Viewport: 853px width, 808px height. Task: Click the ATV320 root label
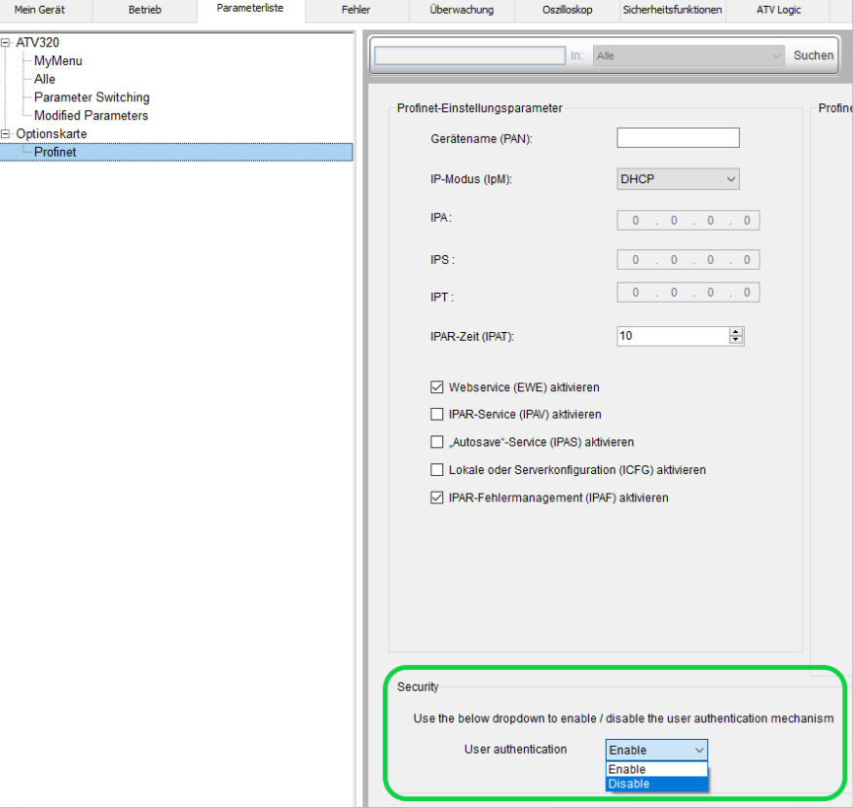click(37, 43)
